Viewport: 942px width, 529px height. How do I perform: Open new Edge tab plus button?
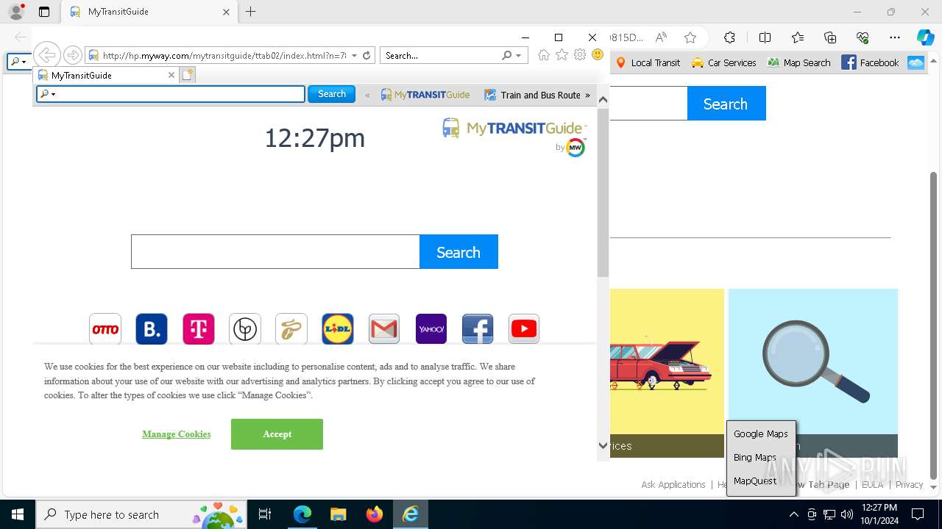point(251,12)
